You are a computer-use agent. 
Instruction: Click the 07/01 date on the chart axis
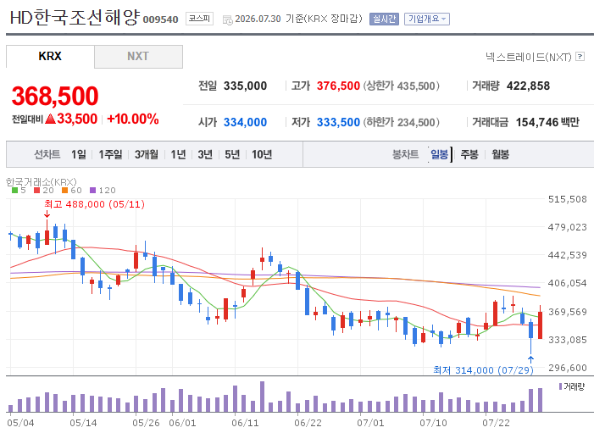(370, 423)
